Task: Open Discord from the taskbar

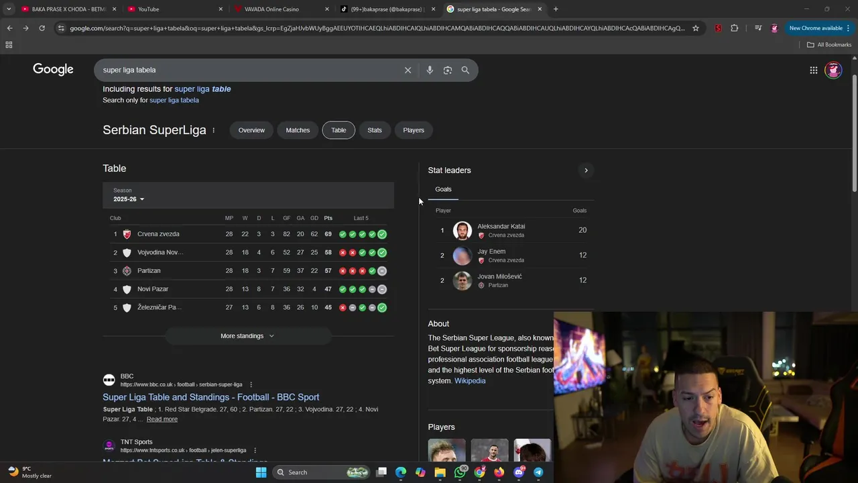Action: [519, 472]
